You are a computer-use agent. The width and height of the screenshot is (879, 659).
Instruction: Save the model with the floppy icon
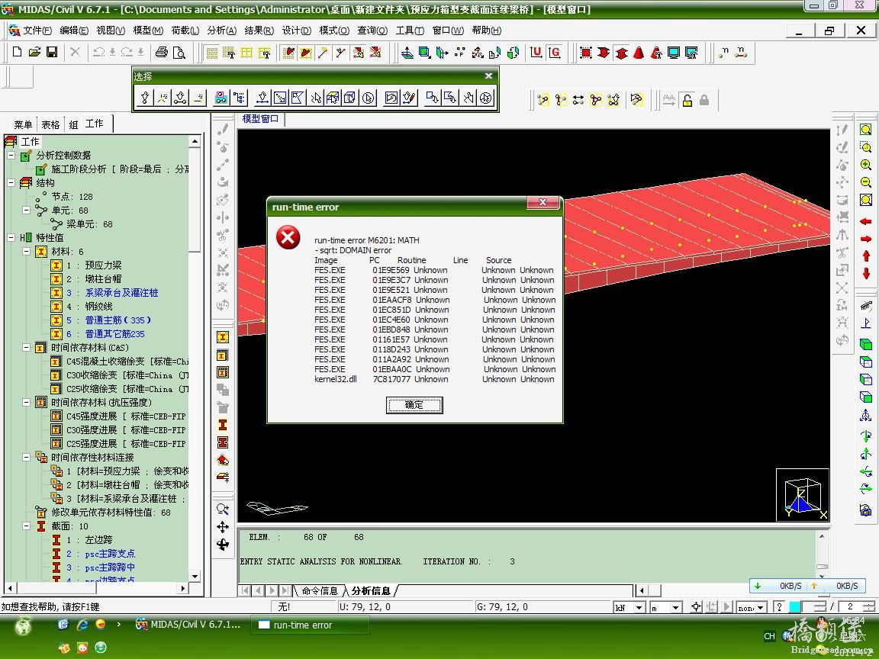tap(52, 52)
